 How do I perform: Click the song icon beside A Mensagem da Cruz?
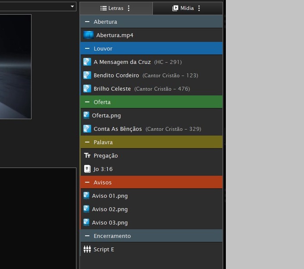87,62
